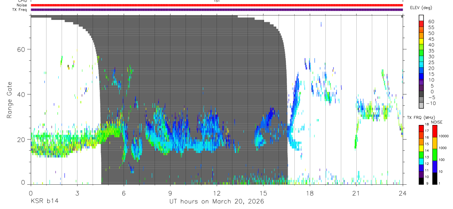
Task: Pick the blue segment of the NOISE color bar
Action: 434,166
